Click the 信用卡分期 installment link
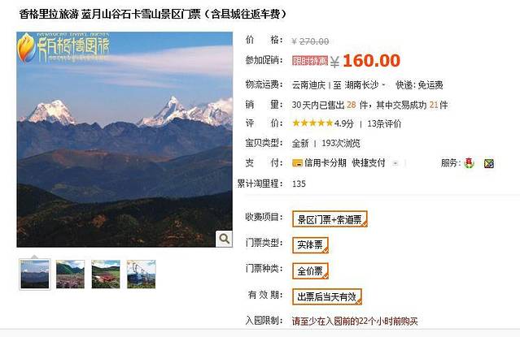The width and height of the screenshot is (520, 337). coord(325,163)
